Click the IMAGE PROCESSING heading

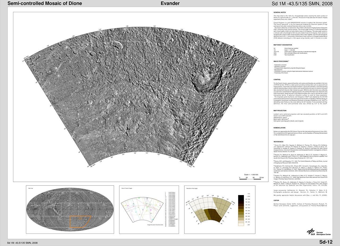281,61
